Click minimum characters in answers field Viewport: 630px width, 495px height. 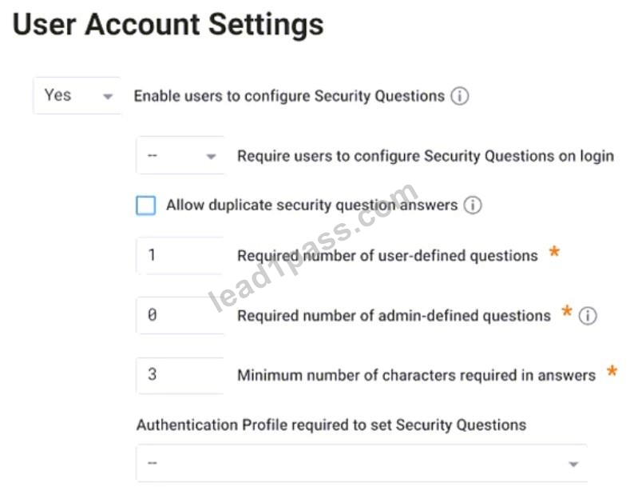[180, 375]
